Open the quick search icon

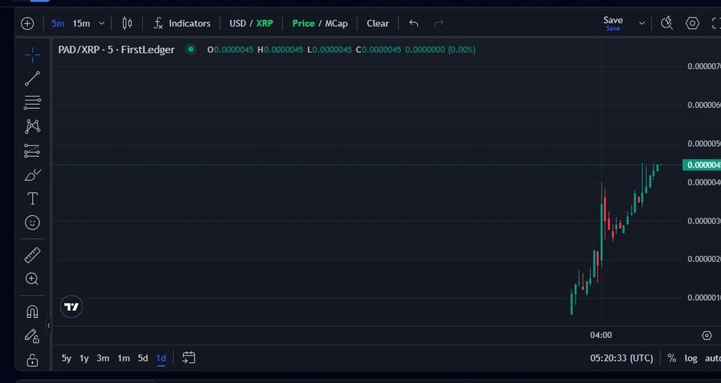pyautogui.click(x=667, y=24)
